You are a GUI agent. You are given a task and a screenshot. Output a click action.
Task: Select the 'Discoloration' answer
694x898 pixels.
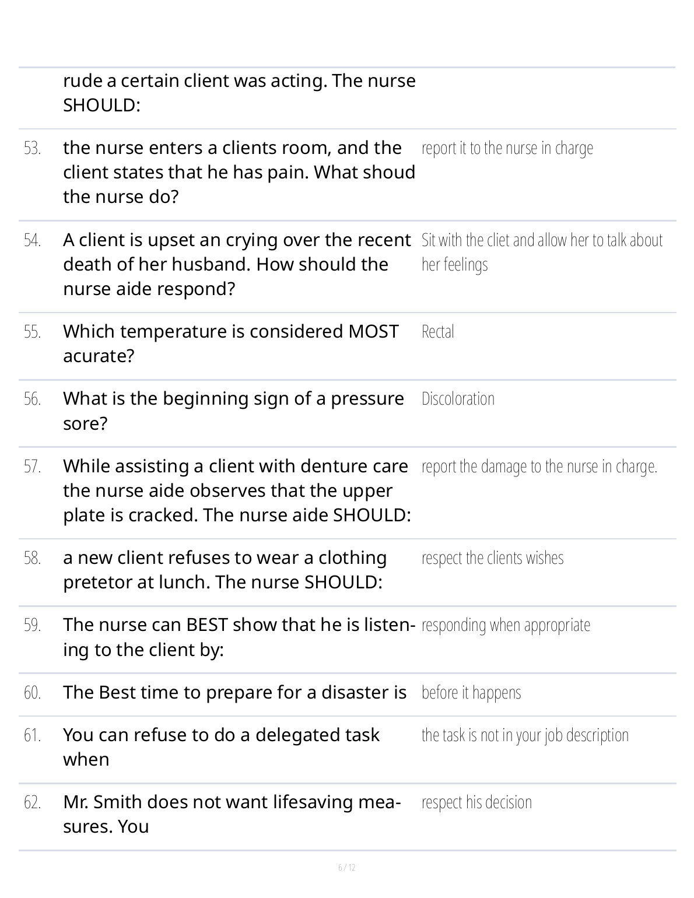click(458, 399)
